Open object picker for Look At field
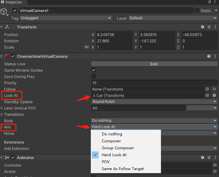The height and width of the screenshot is (177, 219). [x=207, y=95]
